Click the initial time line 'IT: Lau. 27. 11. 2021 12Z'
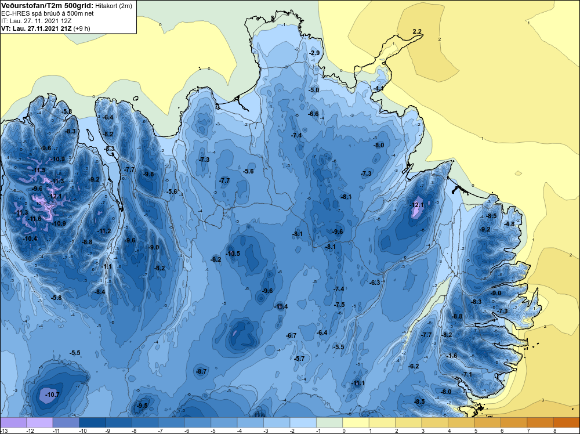The image size is (580, 434). tap(36, 21)
